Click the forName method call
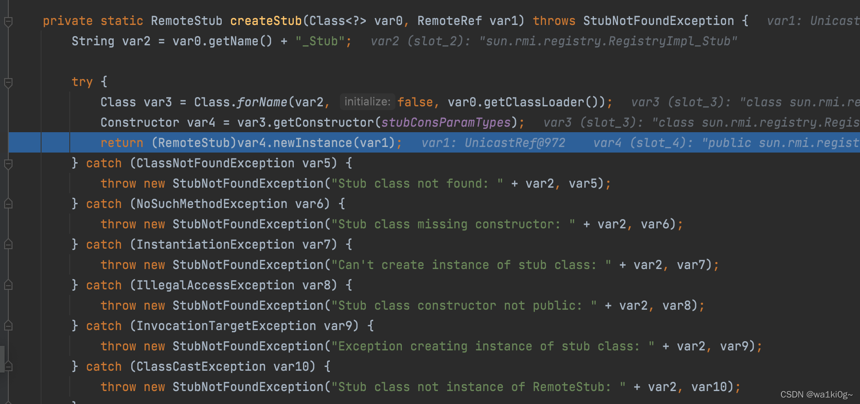 point(262,102)
